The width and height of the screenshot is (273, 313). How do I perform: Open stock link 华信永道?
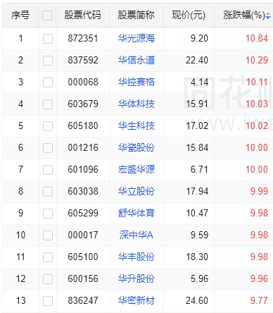tap(136, 60)
